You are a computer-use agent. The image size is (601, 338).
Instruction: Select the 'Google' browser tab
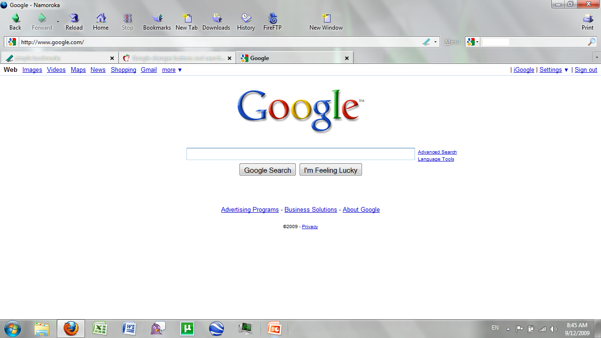coord(295,58)
